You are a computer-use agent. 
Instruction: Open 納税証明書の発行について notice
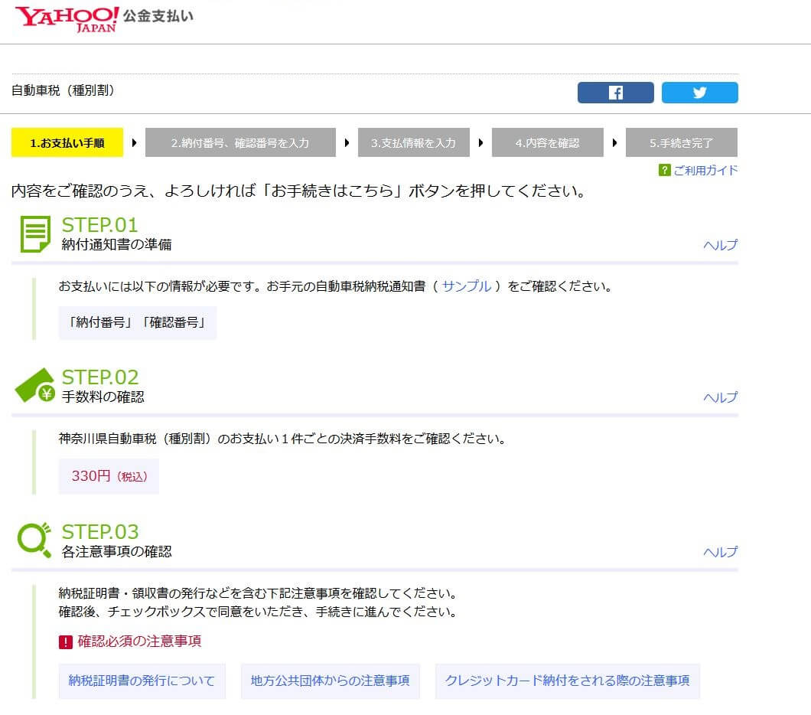142,681
